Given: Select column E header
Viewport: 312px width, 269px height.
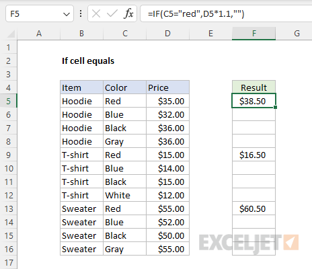Looking at the screenshot, I should click(210, 34).
